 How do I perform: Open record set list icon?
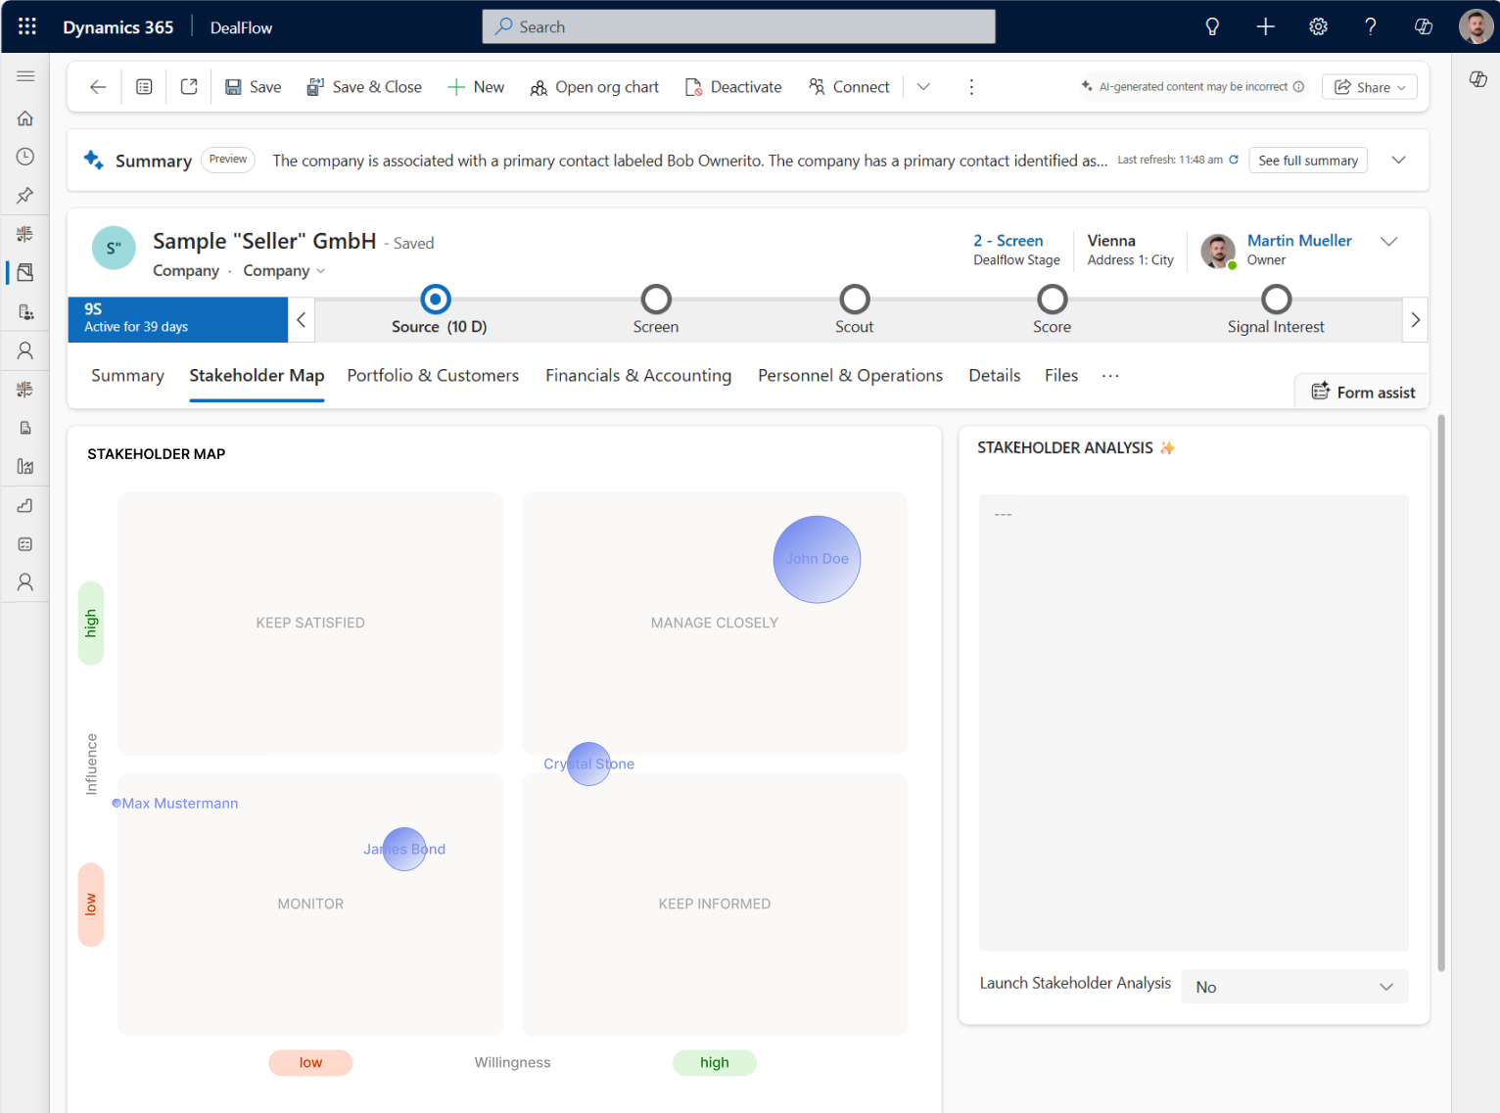pyautogui.click(x=144, y=87)
